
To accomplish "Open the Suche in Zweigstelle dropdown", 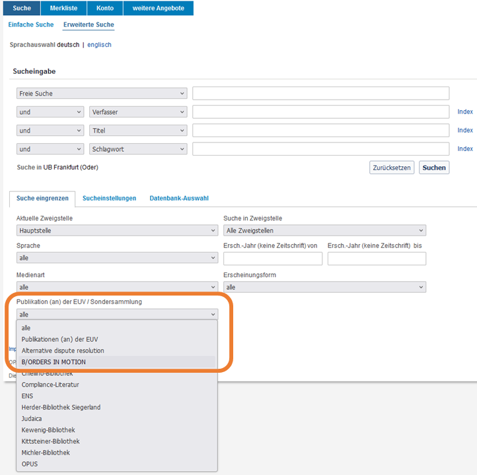I will click(324, 230).
